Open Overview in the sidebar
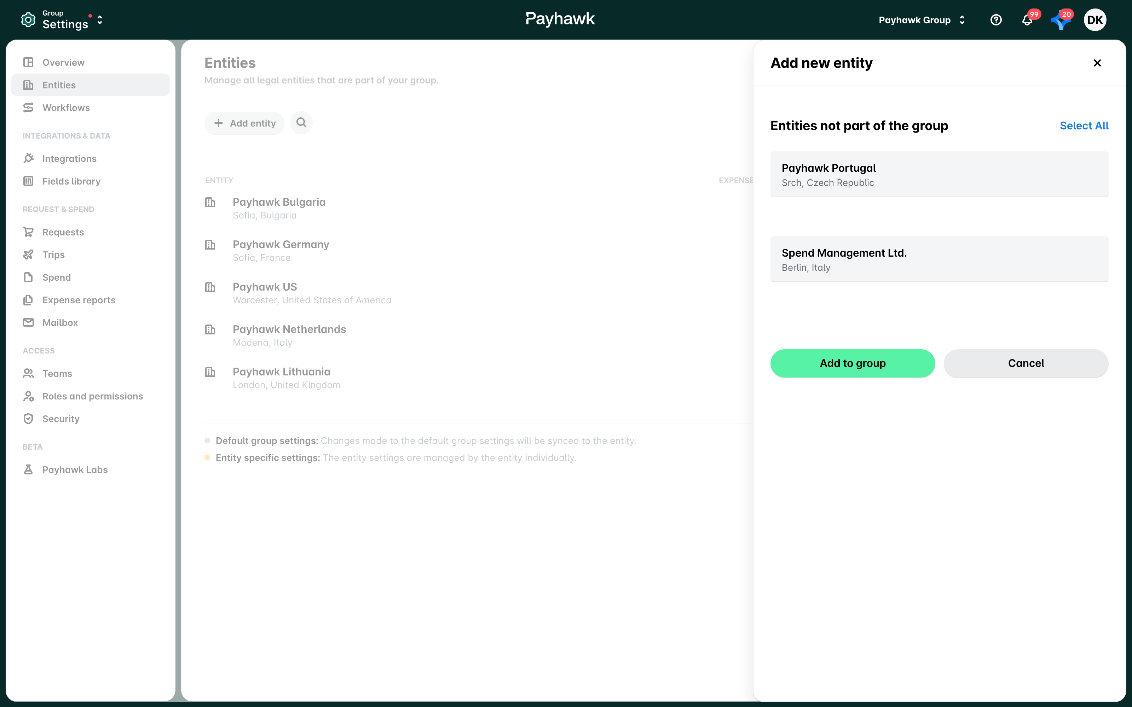 click(91, 62)
